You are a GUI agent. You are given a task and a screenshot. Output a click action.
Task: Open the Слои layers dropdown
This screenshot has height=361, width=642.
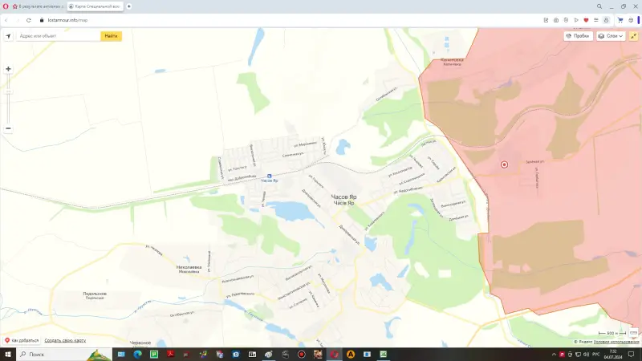point(612,36)
